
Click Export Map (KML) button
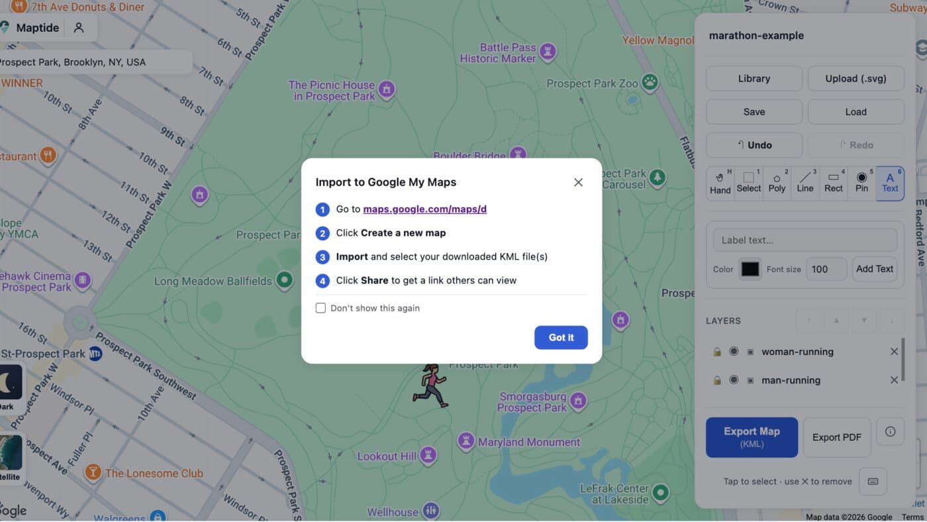click(x=752, y=437)
